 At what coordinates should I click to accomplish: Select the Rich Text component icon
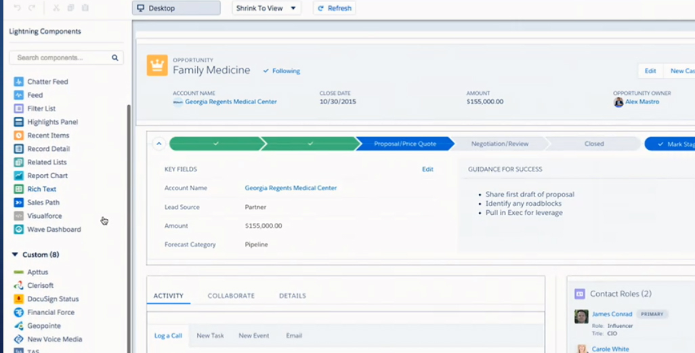[x=18, y=189]
